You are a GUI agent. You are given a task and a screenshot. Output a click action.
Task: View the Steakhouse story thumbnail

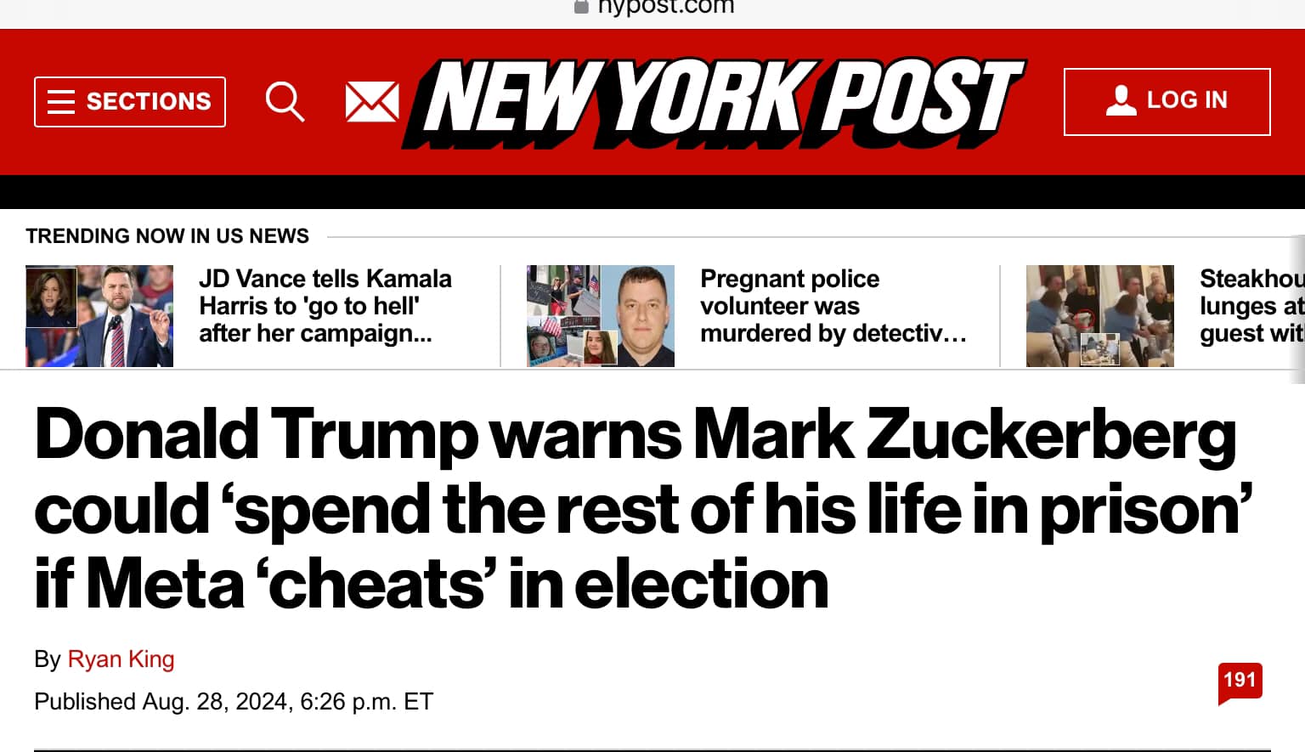click(1100, 316)
